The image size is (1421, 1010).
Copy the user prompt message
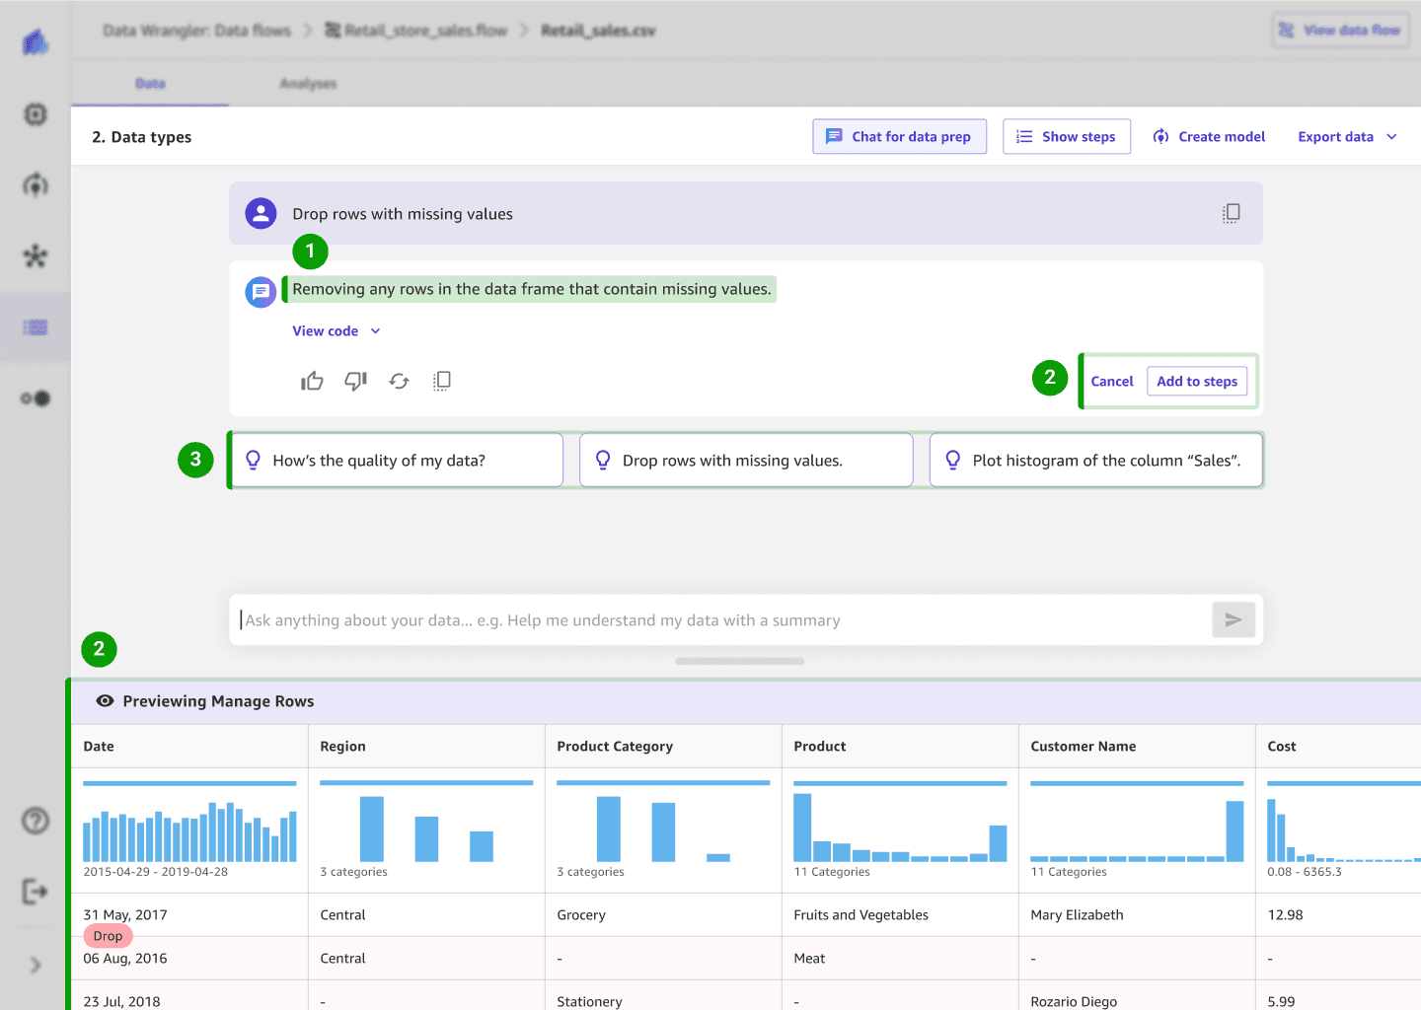pyautogui.click(x=1231, y=213)
